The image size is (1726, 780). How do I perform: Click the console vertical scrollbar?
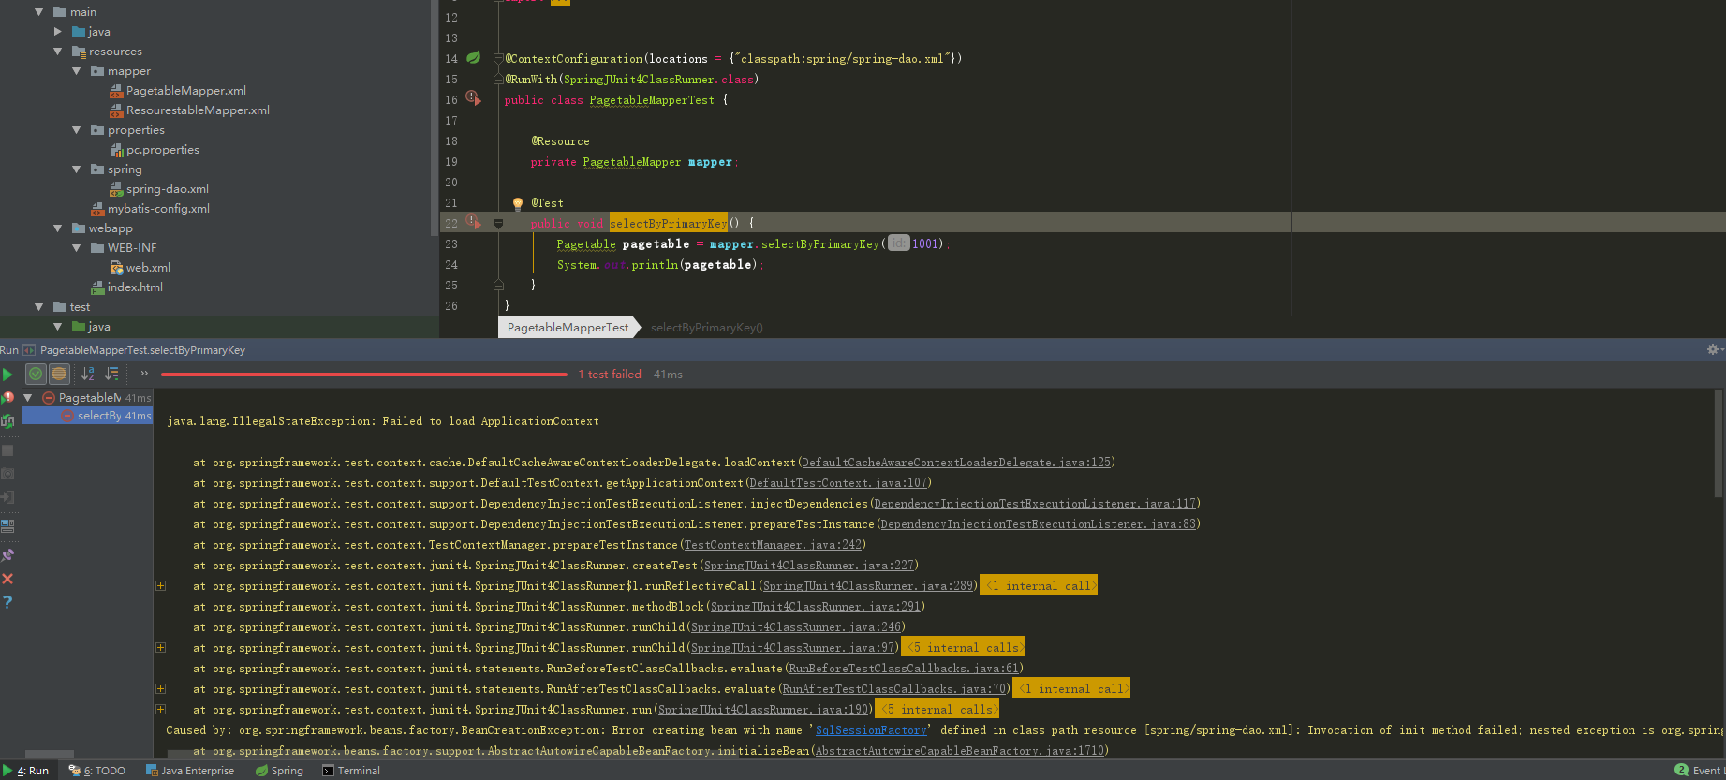1719,445
